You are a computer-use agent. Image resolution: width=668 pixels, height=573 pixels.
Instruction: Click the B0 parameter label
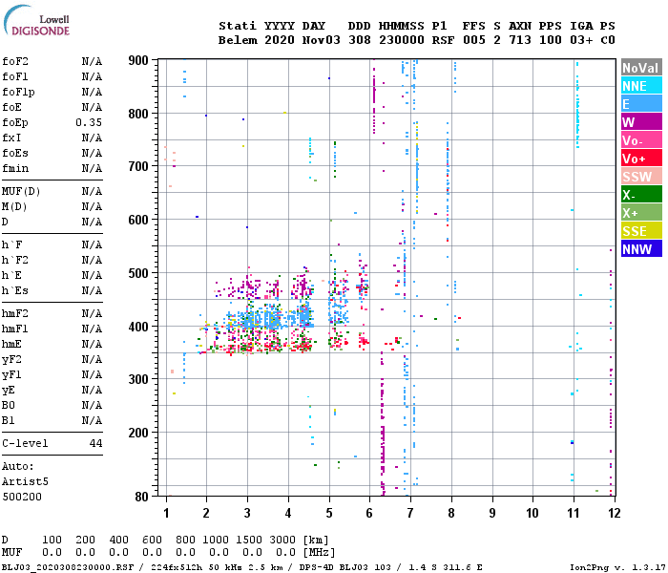click(9, 406)
